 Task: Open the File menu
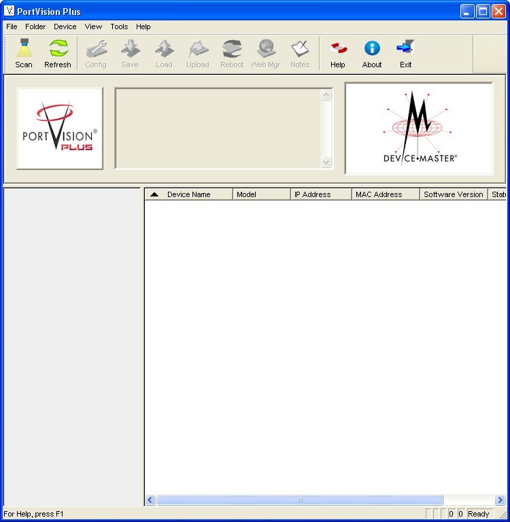pyautogui.click(x=12, y=27)
